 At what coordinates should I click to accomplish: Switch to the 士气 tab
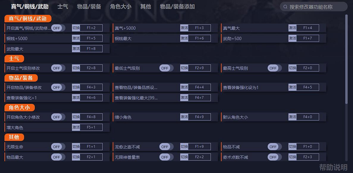pos(63,6)
